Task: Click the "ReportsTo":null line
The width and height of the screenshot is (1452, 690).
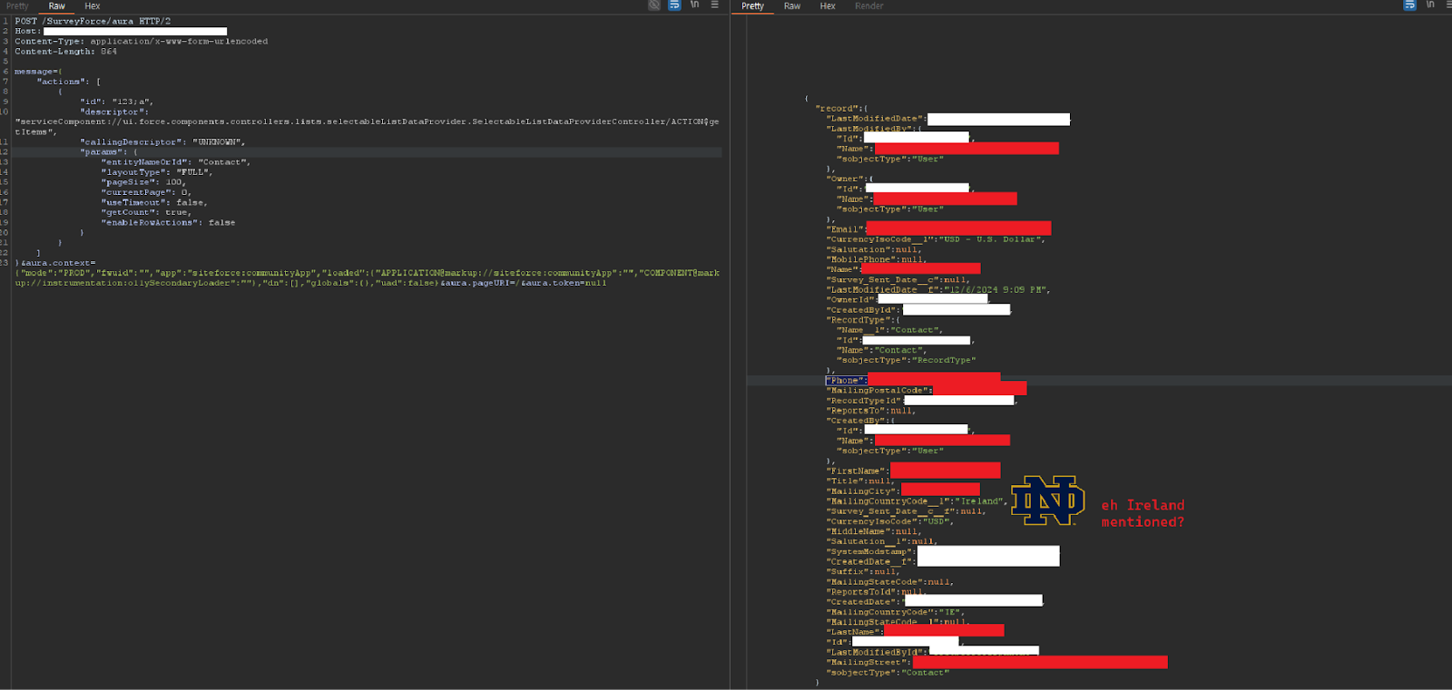Action: [x=870, y=411]
